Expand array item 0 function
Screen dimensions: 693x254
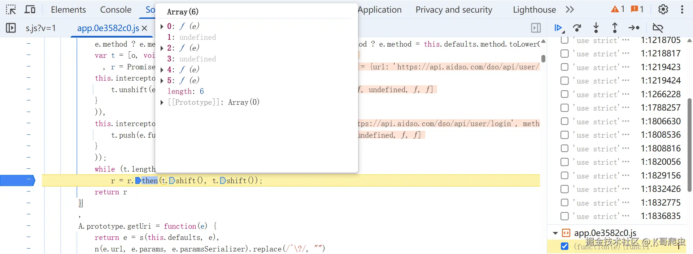[162, 26]
